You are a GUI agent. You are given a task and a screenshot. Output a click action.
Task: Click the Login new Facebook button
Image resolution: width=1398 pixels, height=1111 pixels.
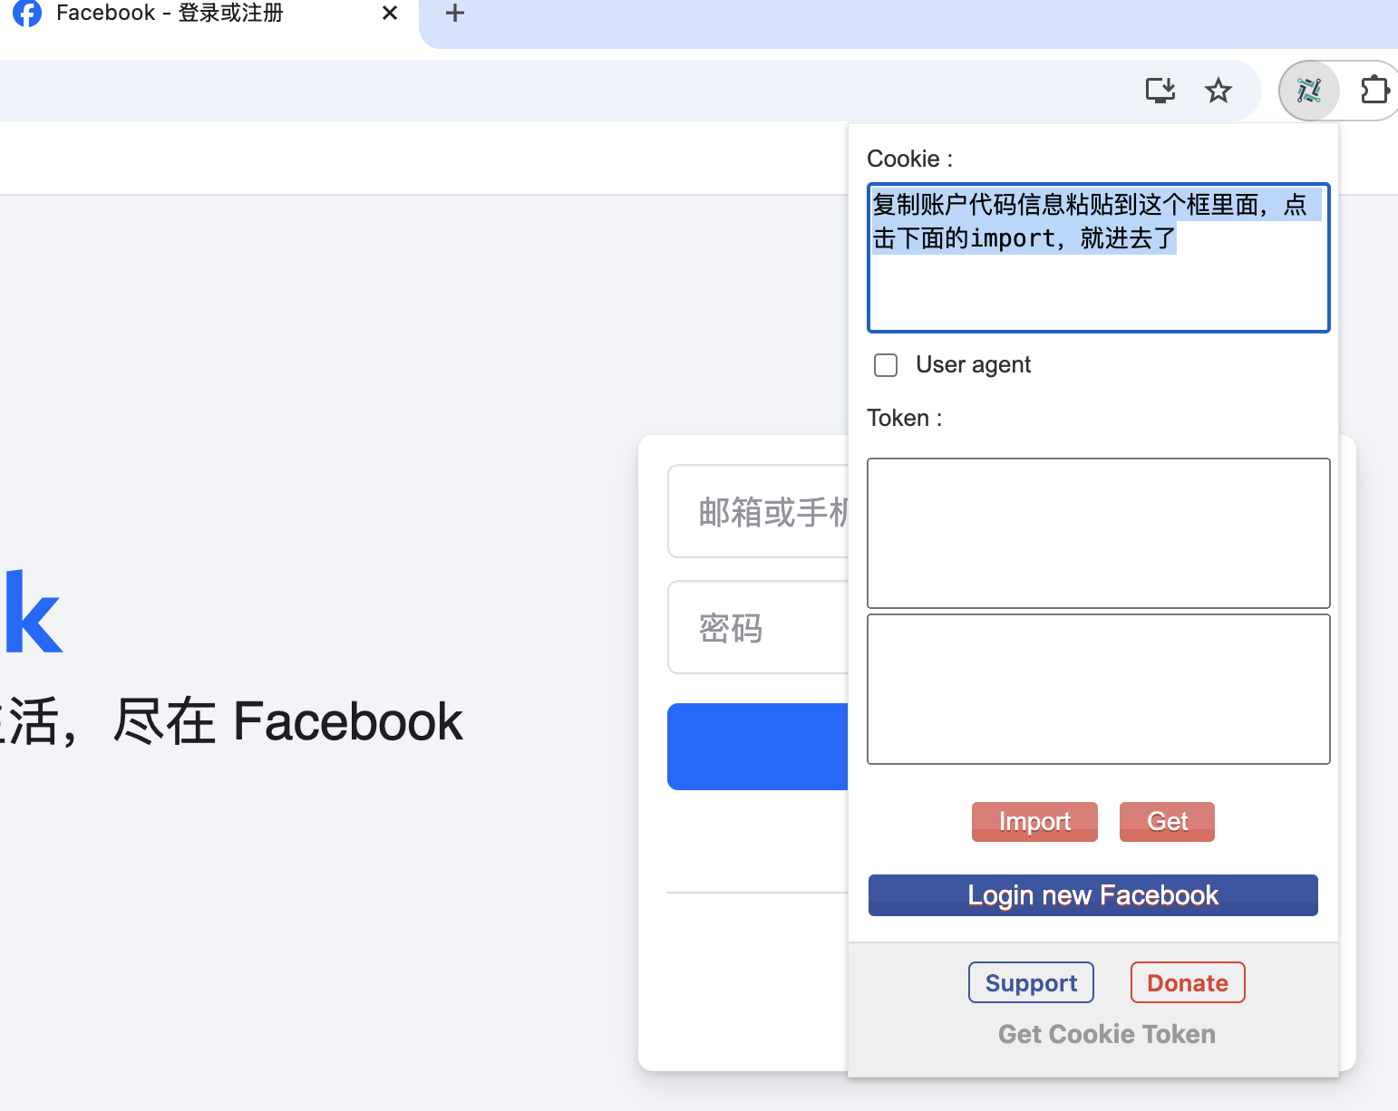1092,895
